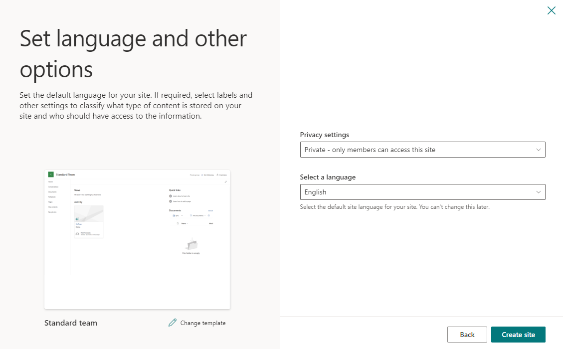
Task: Click the Back button
Action: point(467,334)
